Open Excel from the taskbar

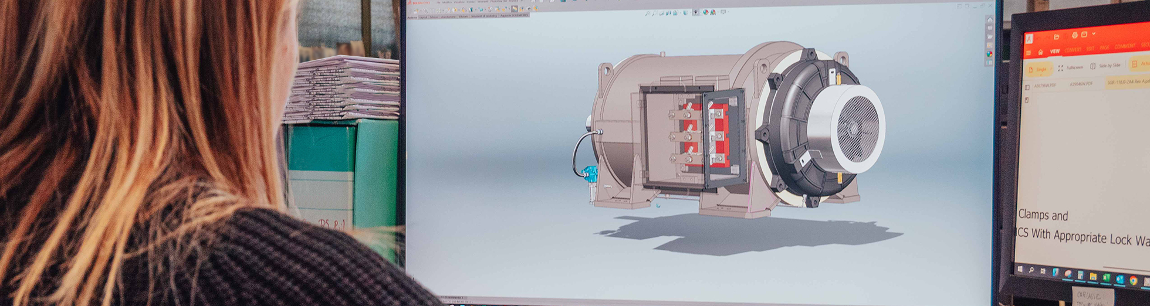(1106, 277)
